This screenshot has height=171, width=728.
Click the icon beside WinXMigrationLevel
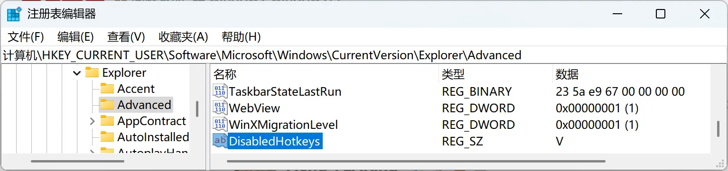[220, 125]
